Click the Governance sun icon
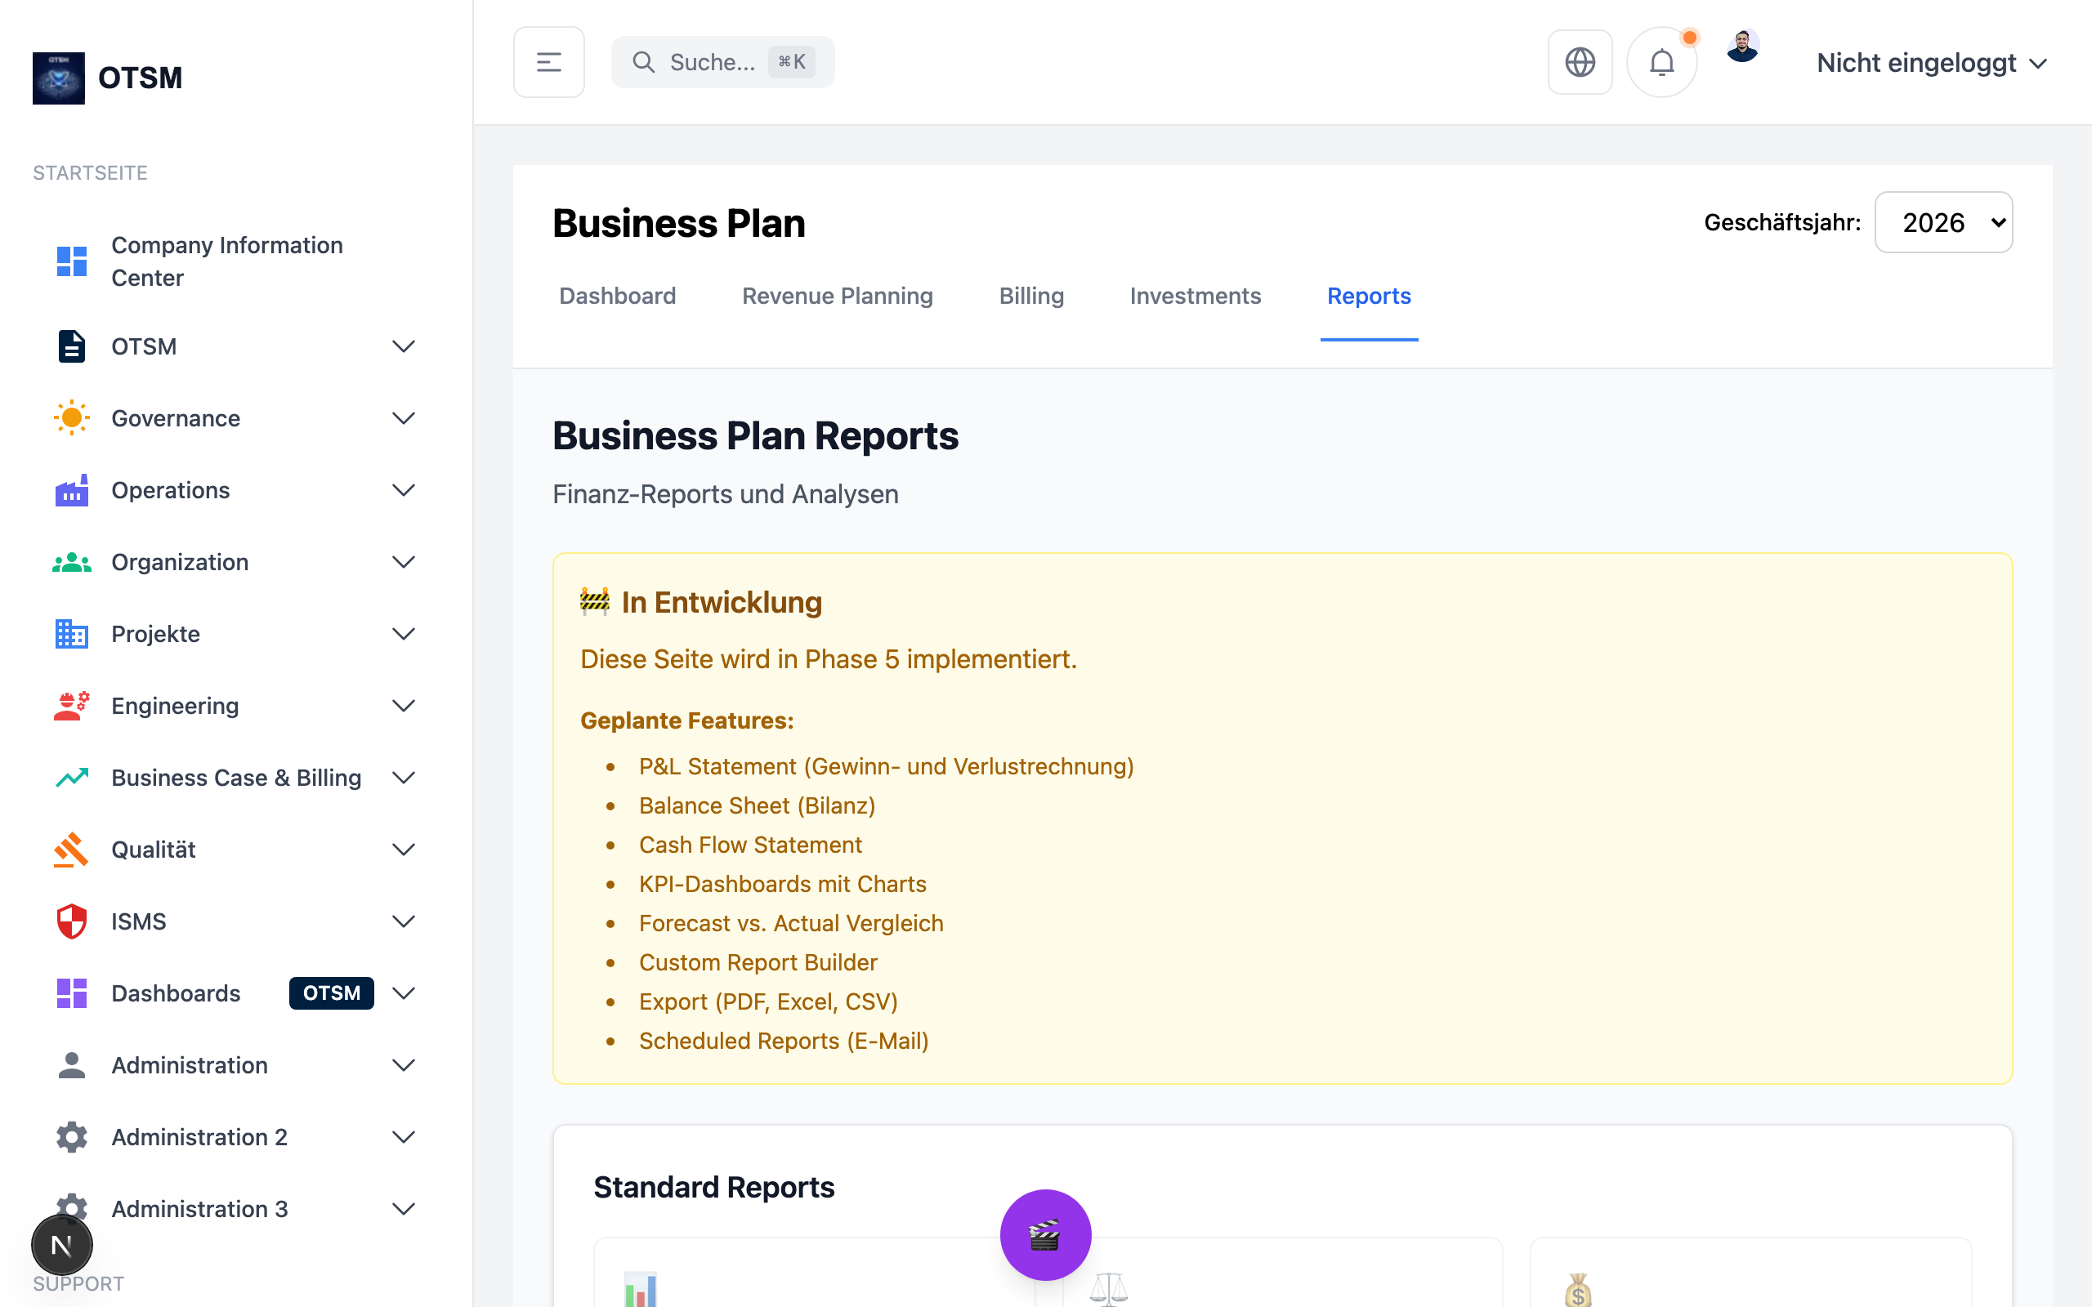Image resolution: width=2092 pixels, height=1307 pixels. tap(71, 418)
